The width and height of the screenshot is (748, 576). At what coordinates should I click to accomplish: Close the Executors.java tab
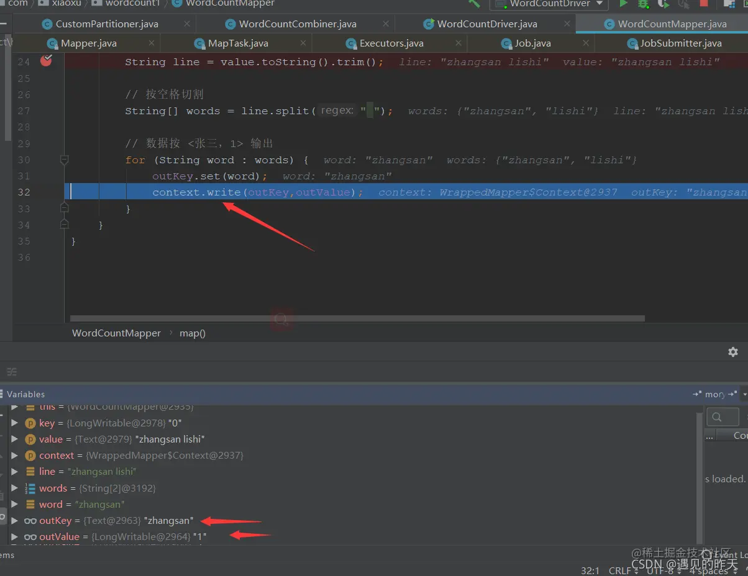[457, 43]
